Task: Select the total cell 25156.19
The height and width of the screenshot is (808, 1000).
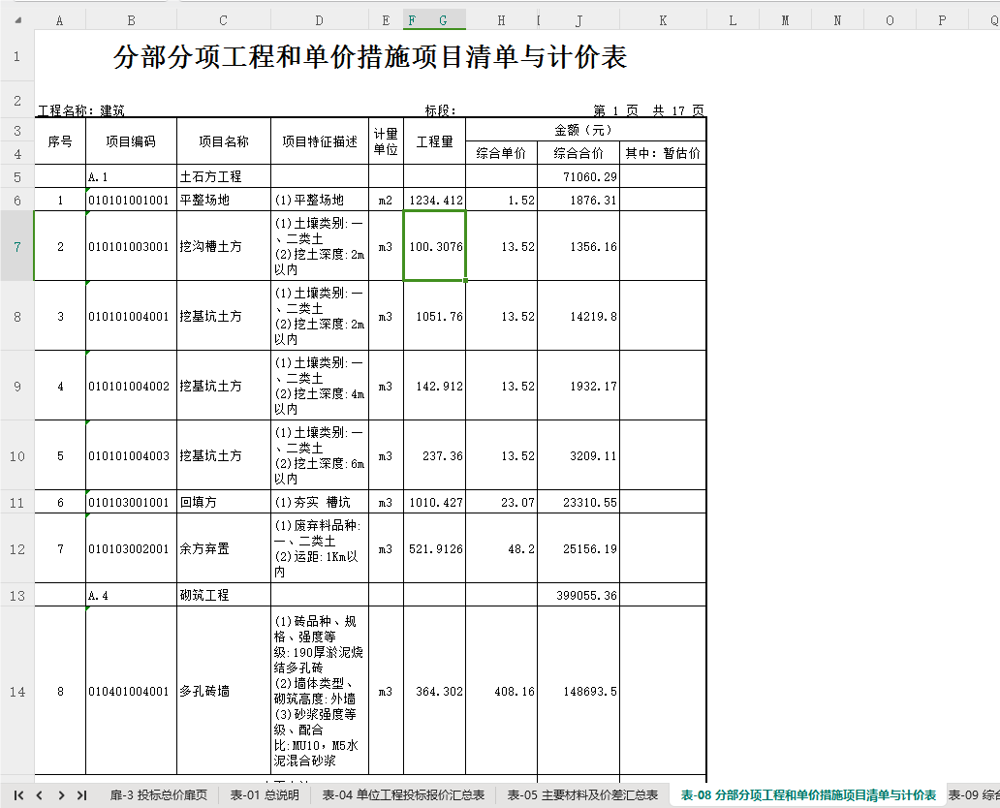Action: 578,548
